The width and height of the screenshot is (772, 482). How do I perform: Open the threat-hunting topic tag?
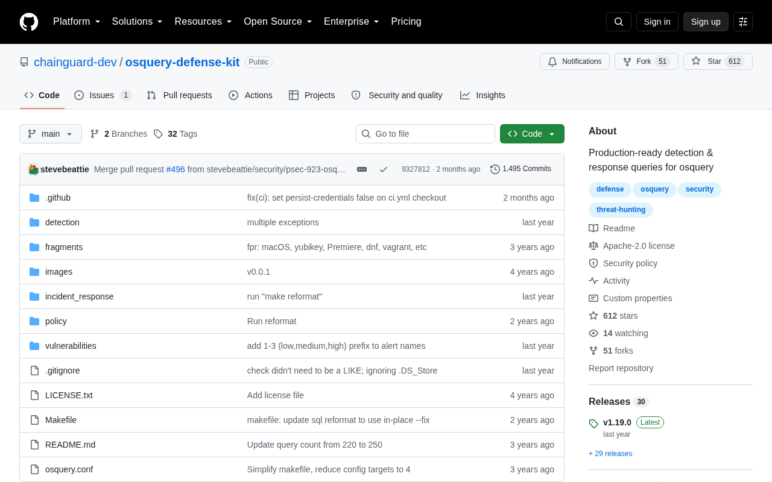tap(621, 210)
